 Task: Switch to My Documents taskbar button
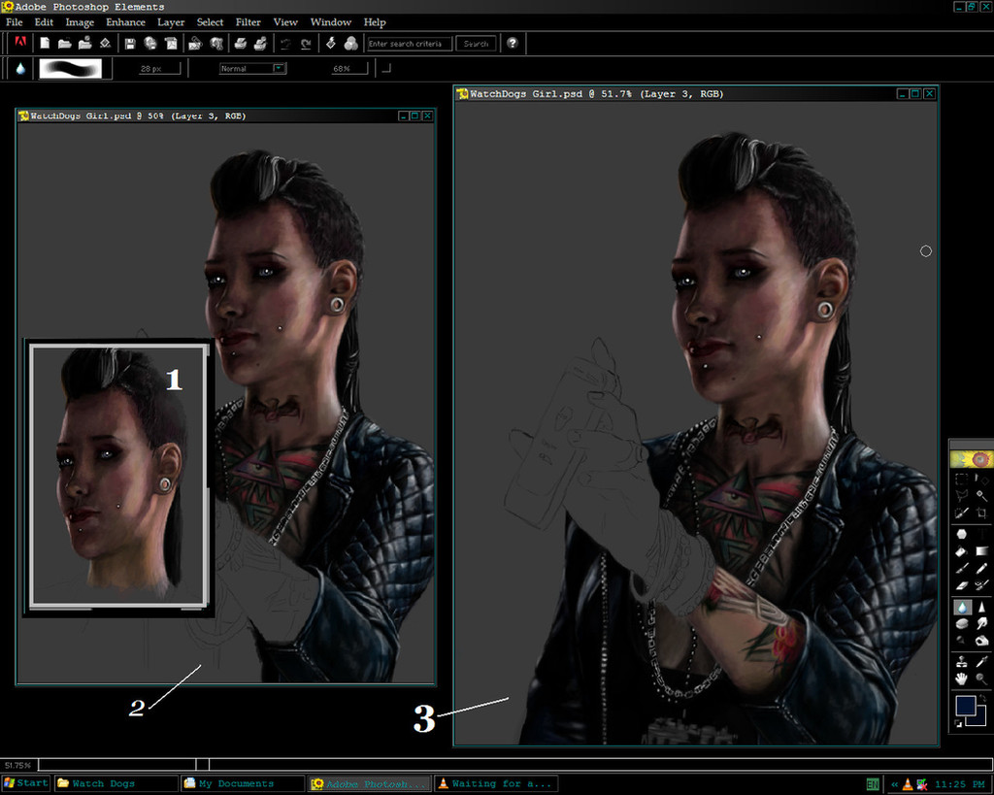(243, 783)
